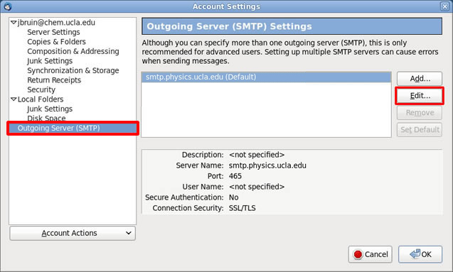Click the User Name value <not specified>

(x=257, y=187)
